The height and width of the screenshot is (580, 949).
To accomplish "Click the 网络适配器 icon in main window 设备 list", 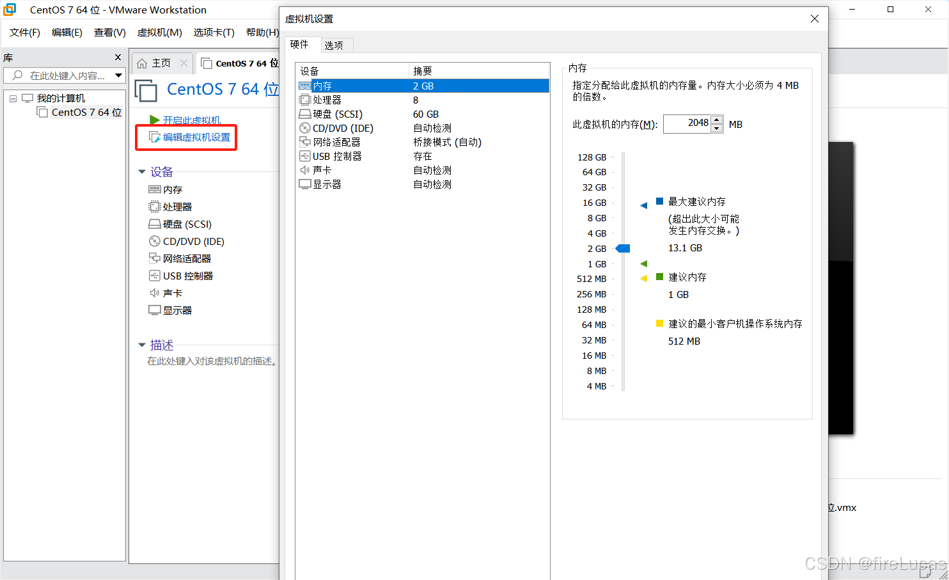I will click(154, 258).
